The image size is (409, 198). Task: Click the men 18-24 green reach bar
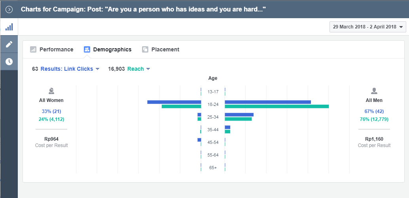(277, 106)
